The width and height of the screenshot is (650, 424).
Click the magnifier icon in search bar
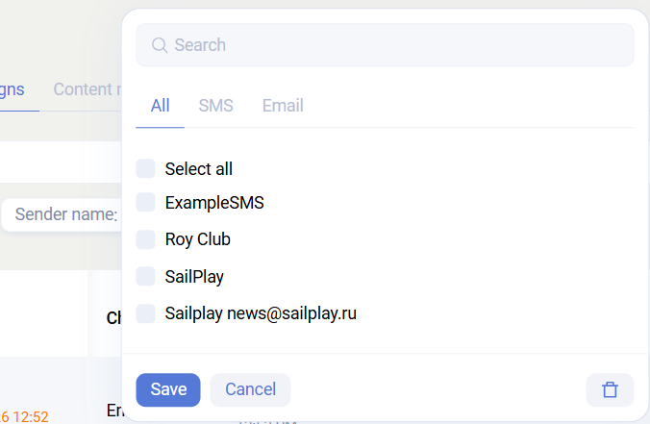[x=160, y=45]
